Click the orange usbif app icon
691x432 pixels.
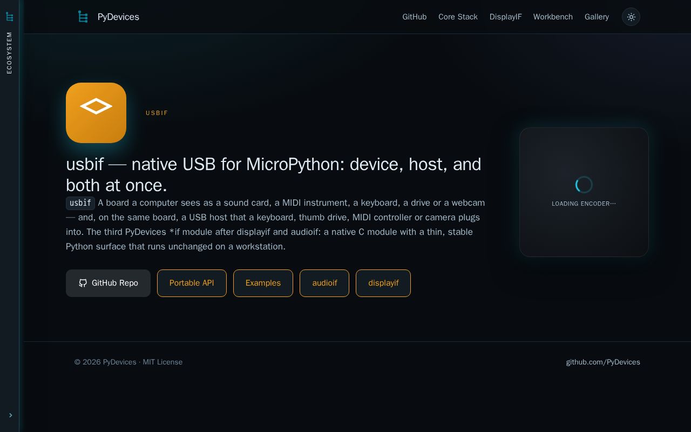[96, 113]
